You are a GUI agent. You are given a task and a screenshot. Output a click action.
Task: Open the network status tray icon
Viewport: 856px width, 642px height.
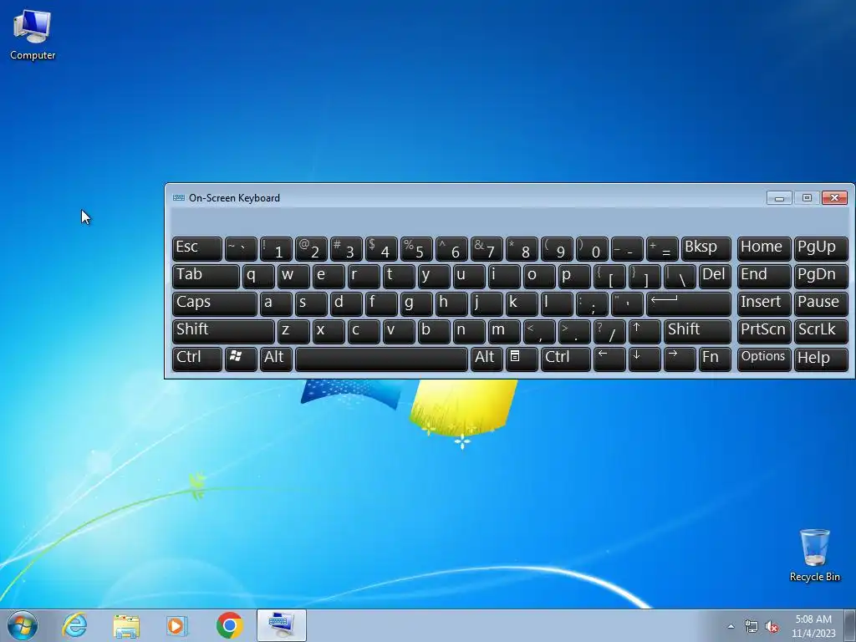[752, 626]
